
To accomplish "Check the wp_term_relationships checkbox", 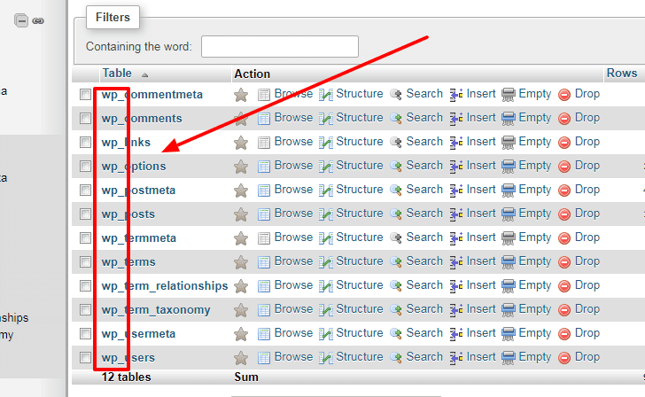I will 85,285.
